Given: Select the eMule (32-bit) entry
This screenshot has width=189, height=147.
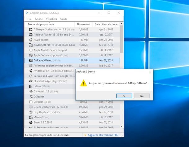Looking at the screenshot, I should [41, 117].
